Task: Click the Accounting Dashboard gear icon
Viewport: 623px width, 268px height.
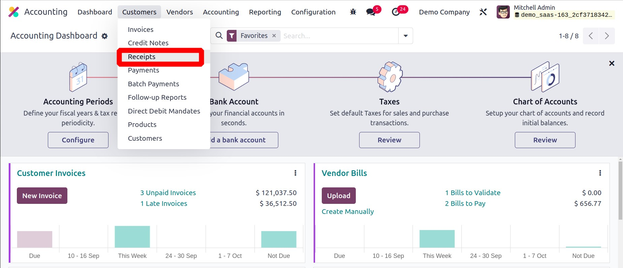Action: coord(105,36)
